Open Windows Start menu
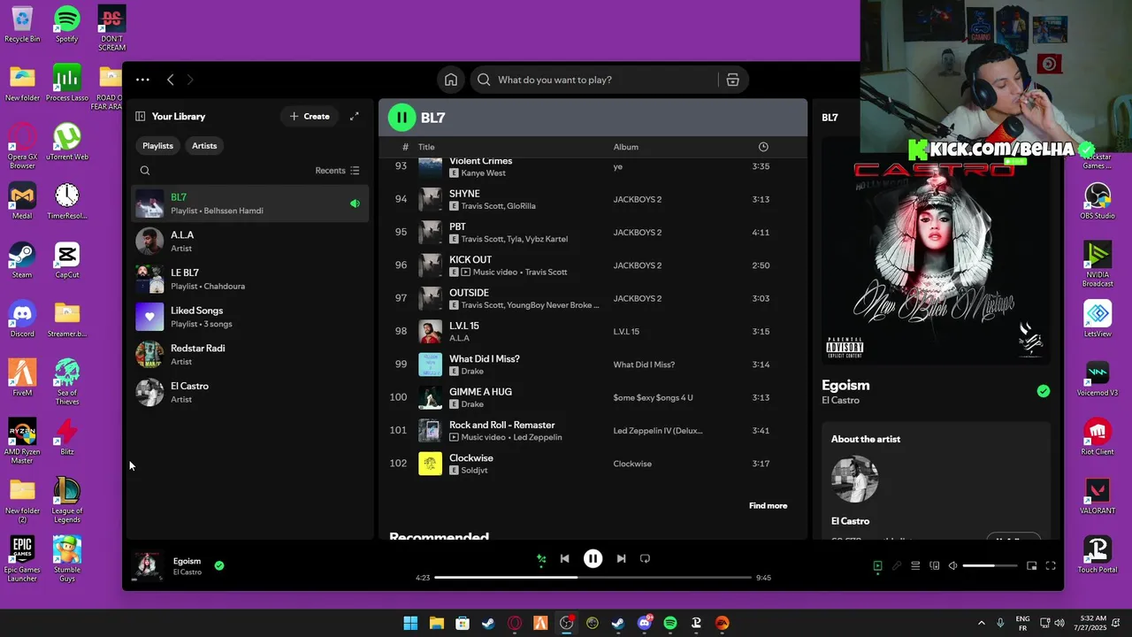The image size is (1132, 637). pyautogui.click(x=410, y=623)
